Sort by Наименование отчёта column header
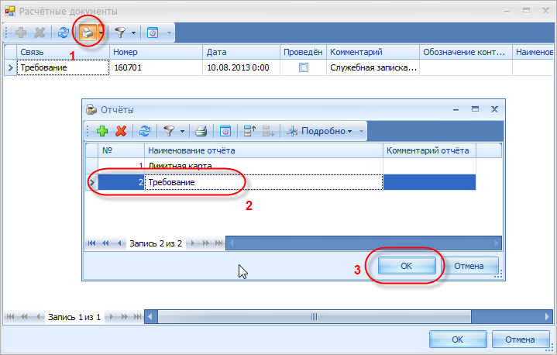Screen dimensions: 557x355 (x=263, y=150)
